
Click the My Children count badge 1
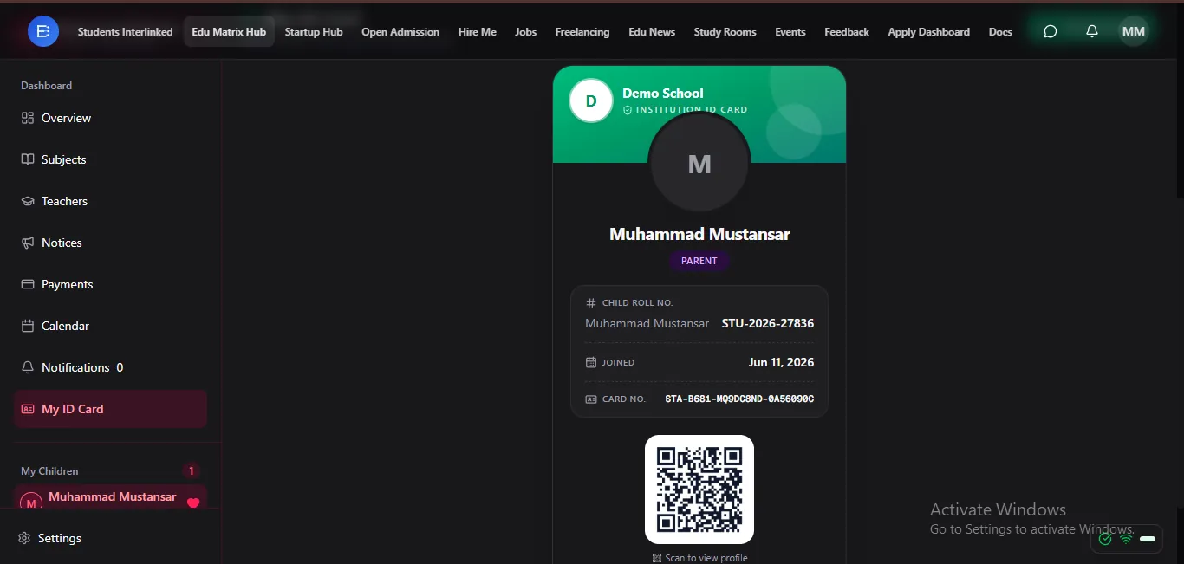point(192,471)
